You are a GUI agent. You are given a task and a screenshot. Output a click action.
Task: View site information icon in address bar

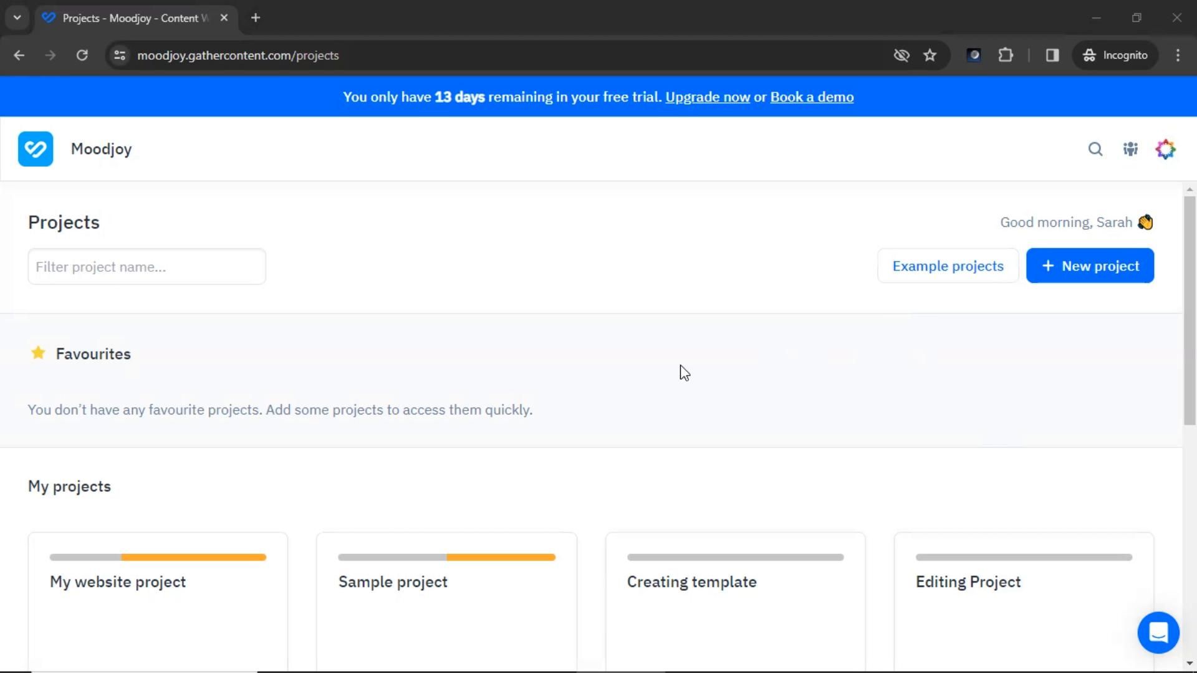tap(120, 55)
